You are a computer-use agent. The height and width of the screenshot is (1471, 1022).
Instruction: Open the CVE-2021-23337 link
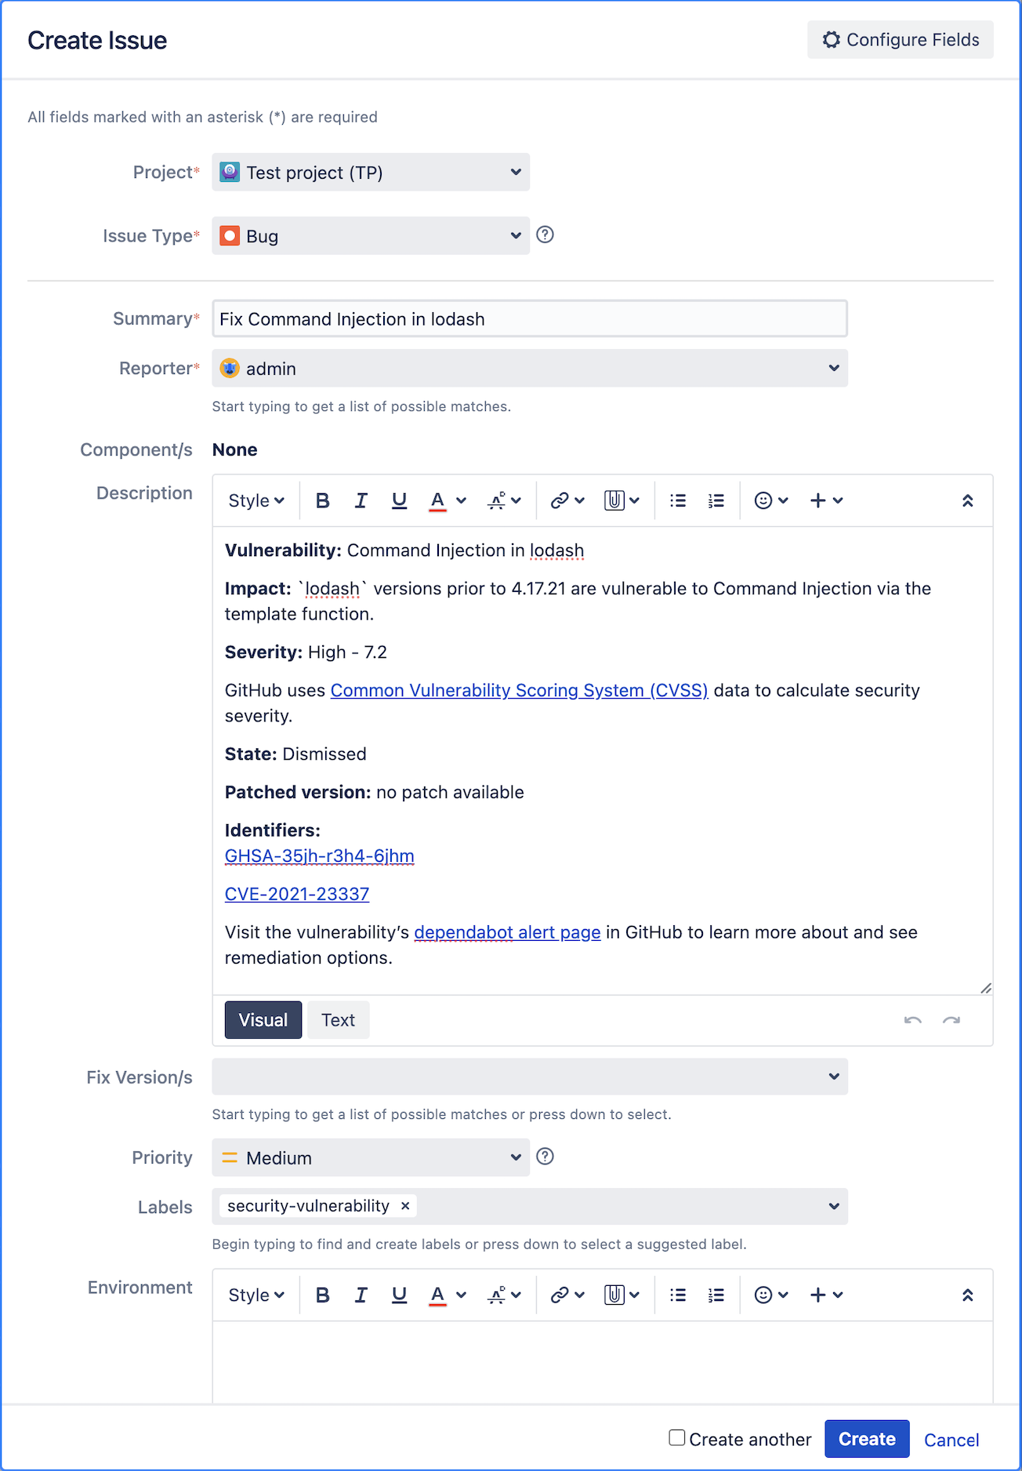tap(296, 894)
